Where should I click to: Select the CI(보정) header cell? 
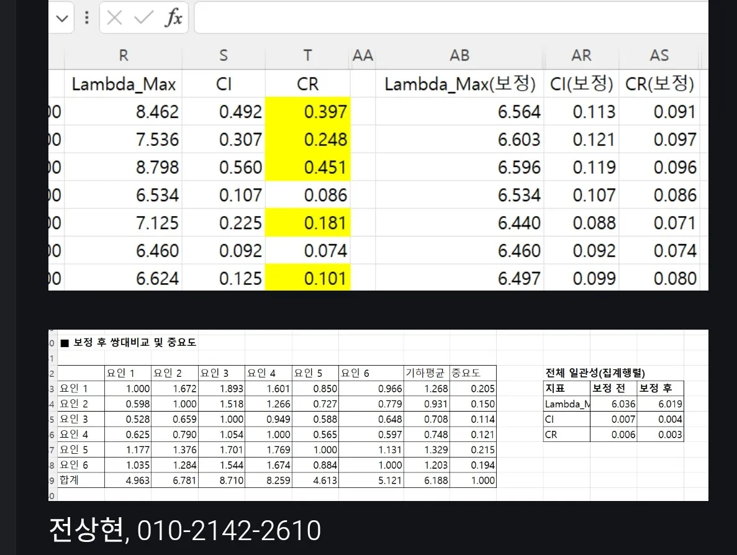[582, 83]
